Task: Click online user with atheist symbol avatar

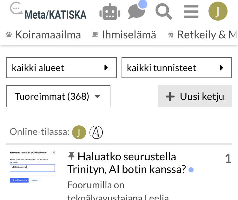Action: (x=96, y=132)
